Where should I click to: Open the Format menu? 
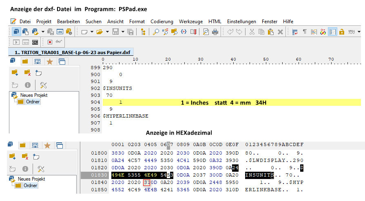(x=137, y=22)
